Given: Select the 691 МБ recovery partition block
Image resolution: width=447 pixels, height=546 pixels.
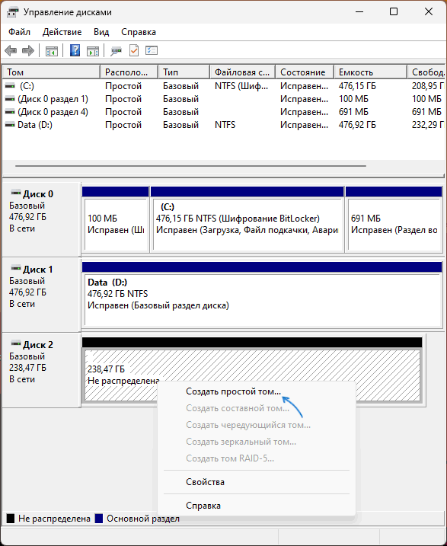Looking at the screenshot, I should 394,219.
